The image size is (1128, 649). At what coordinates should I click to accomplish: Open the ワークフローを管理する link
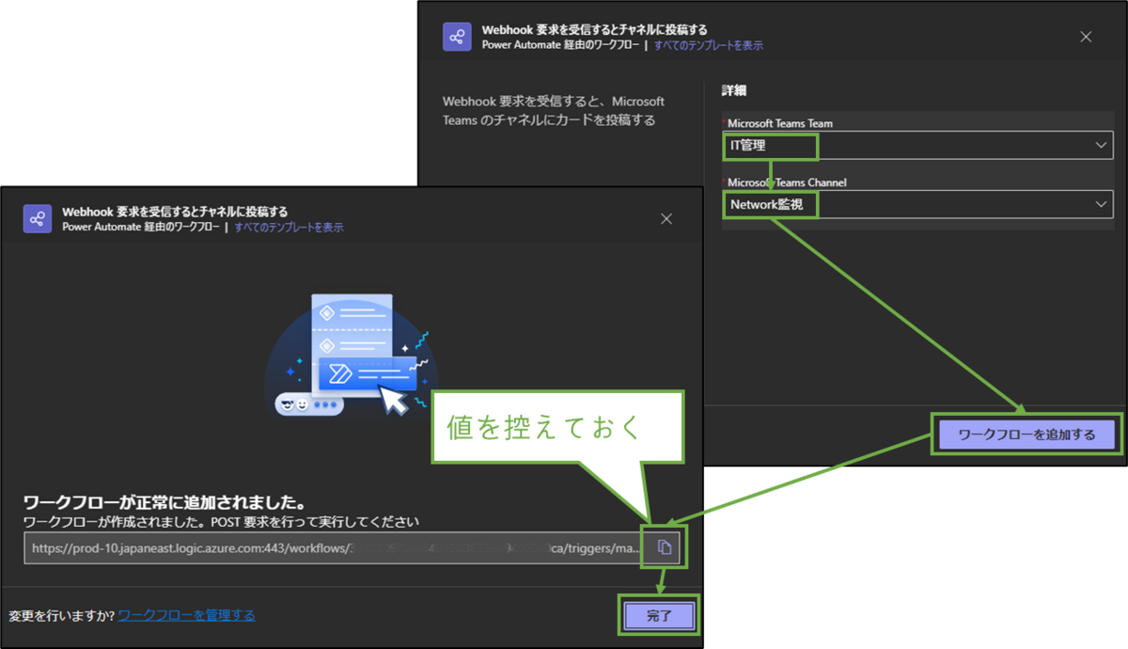click(x=186, y=615)
